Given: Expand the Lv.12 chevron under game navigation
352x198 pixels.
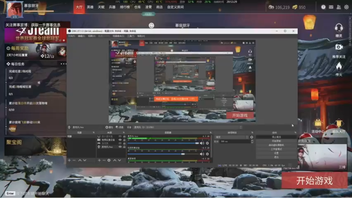Looking at the screenshot, I should click(148, 14).
